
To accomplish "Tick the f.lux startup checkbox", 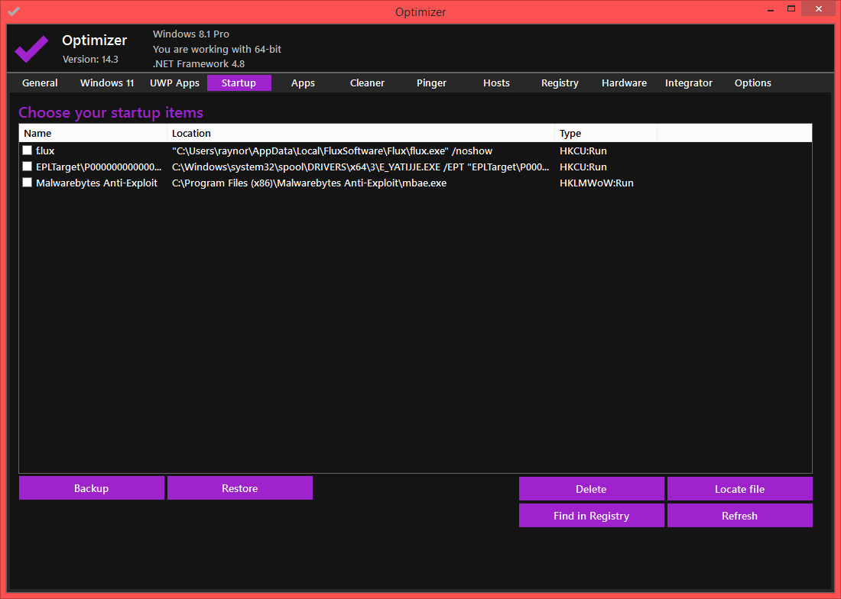I will point(28,151).
